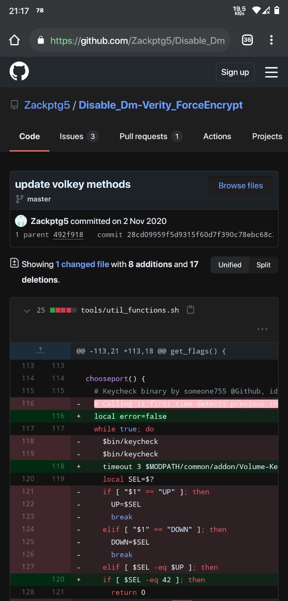This screenshot has height=601, width=288.
Task: Open the Disable_Dm-Verity_ForceEncrypt repository link
Action: coord(161,105)
